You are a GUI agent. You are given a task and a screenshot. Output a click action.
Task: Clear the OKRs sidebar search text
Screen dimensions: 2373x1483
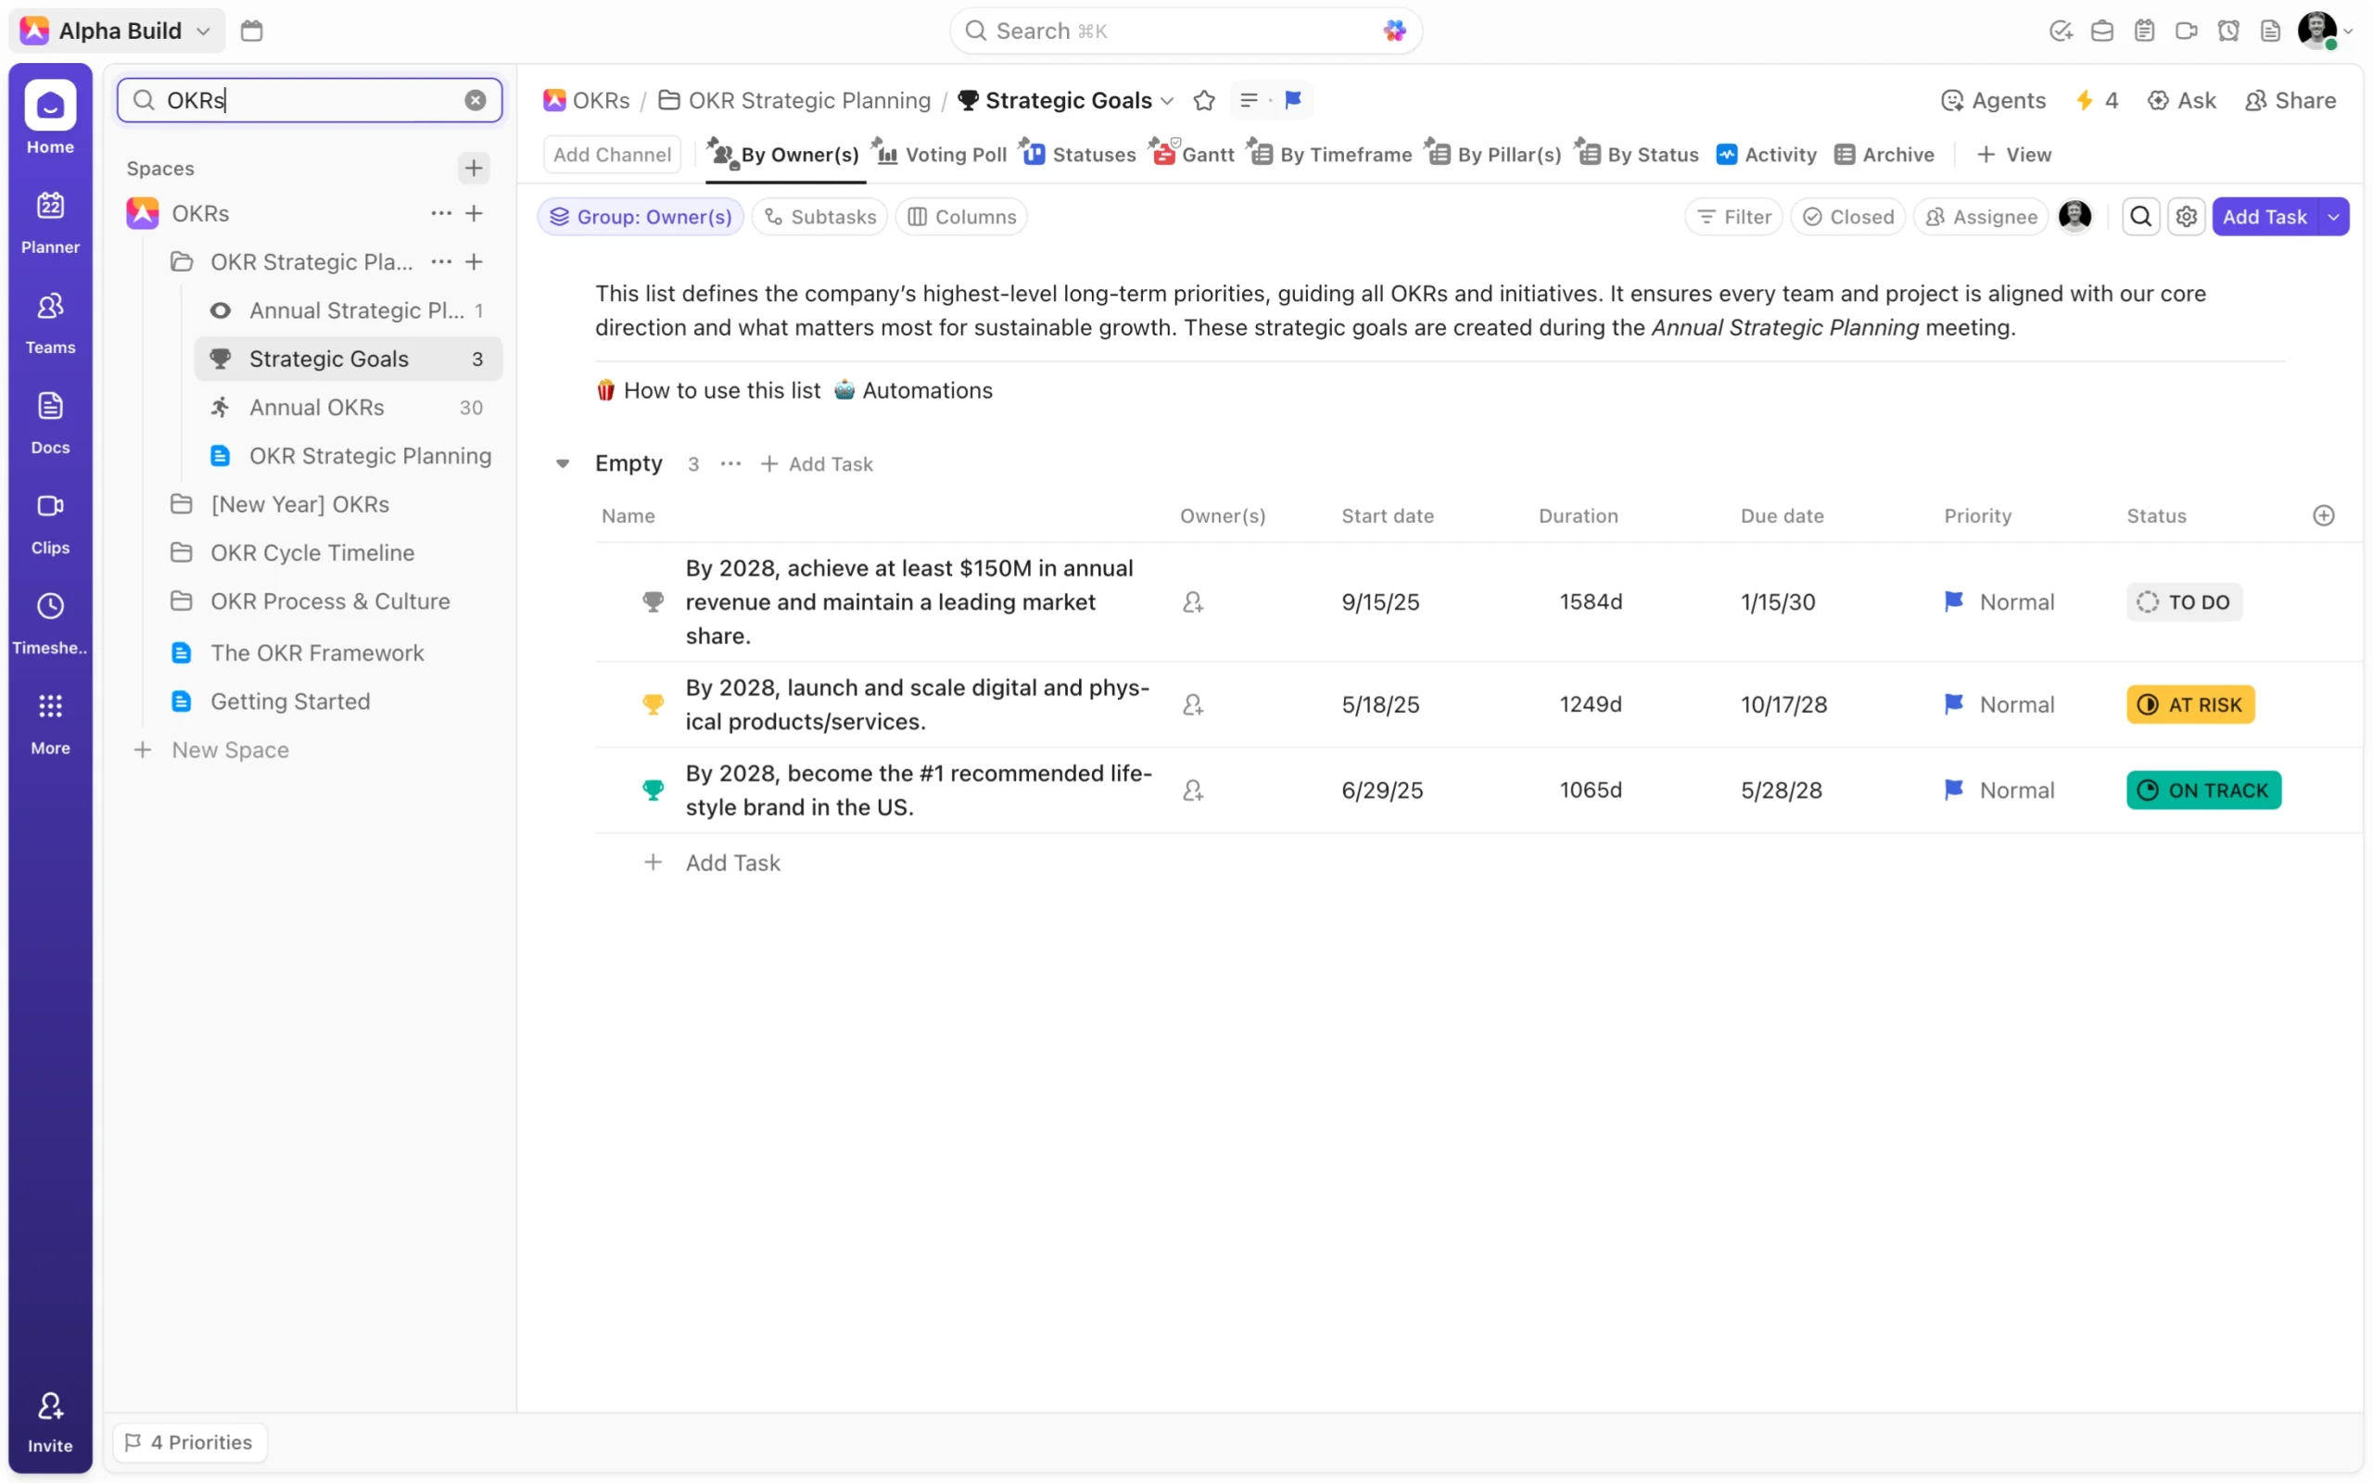(475, 100)
